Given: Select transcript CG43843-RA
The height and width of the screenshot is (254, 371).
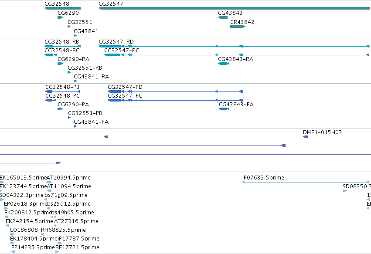Looking at the screenshot, I should point(224,64).
